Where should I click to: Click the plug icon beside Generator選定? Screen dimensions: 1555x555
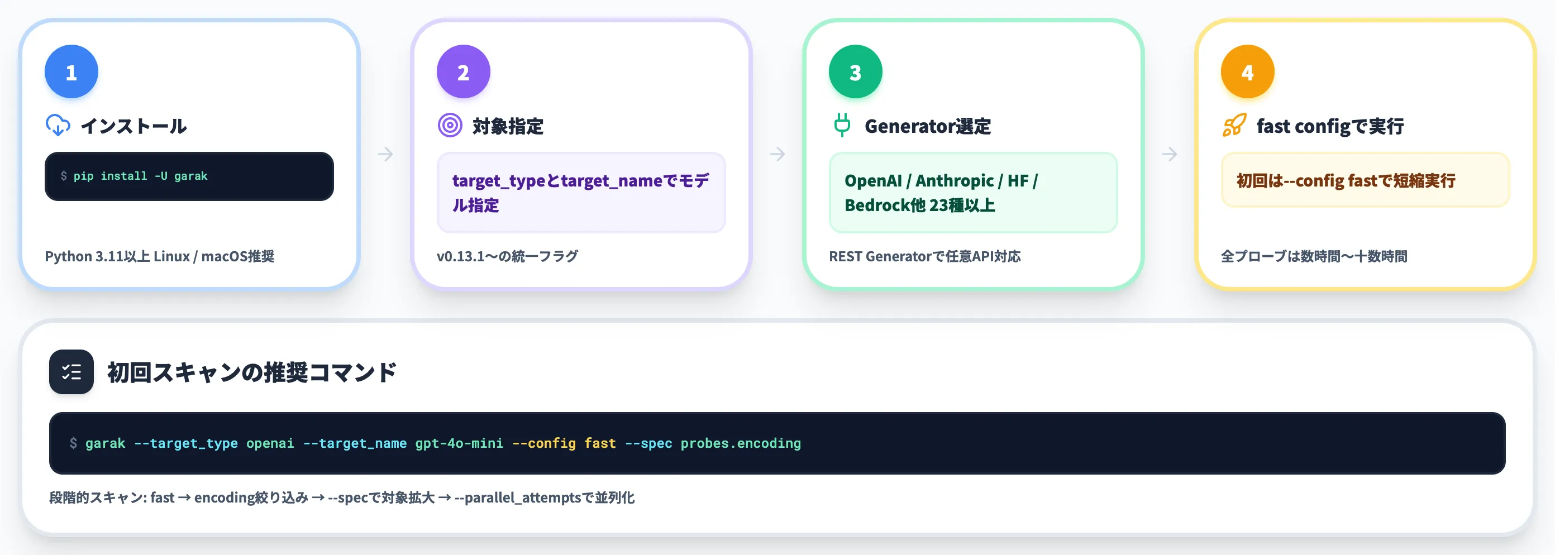(x=842, y=126)
